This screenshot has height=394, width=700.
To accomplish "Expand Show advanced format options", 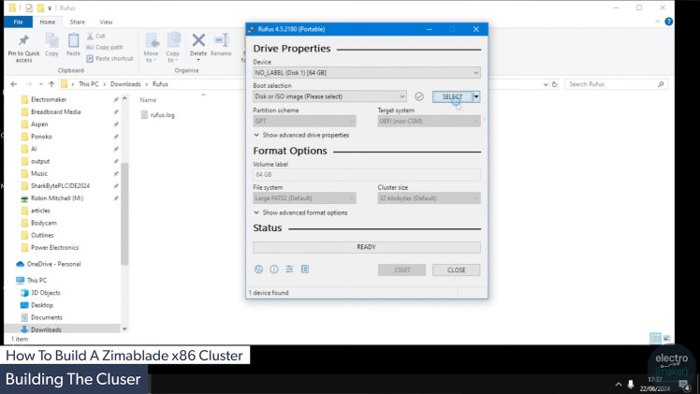I will click(x=299, y=212).
